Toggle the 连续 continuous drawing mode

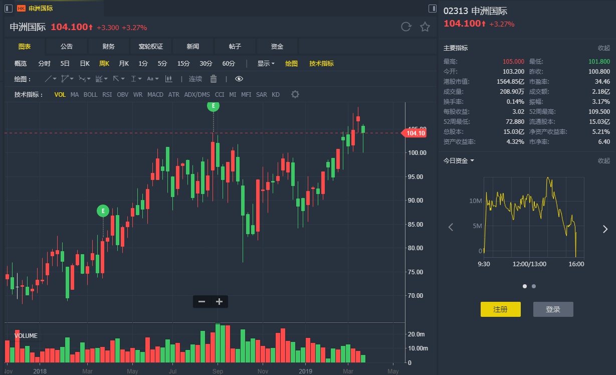(195, 79)
